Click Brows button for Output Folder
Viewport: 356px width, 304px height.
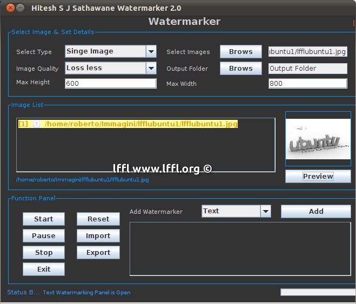tap(240, 69)
